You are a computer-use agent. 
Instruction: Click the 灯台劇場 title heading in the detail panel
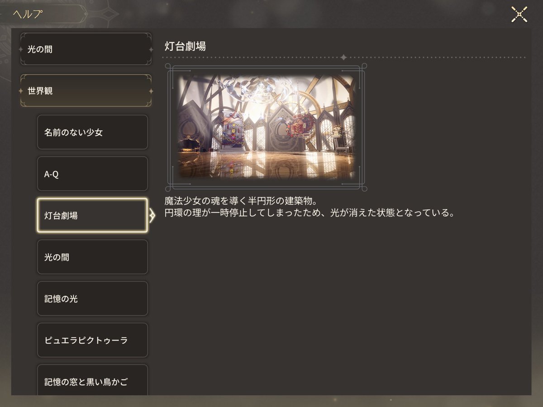coord(185,46)
